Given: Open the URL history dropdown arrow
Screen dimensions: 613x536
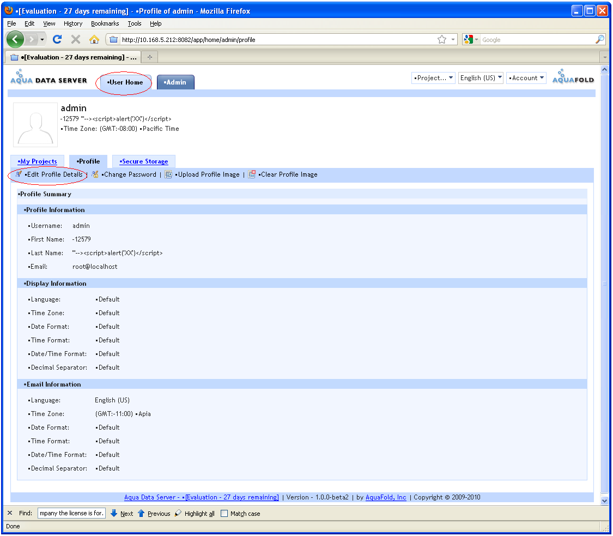Looking at the screenshot, I should [x=453, y=39].
